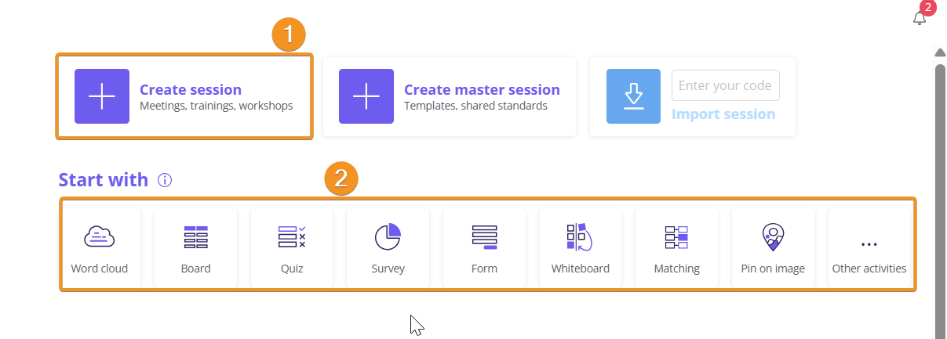Viewport: 947px width, 339px height.
Task: Pick the Survey pie chart icon
Action: pyautogui.click(x=388, y=236)
